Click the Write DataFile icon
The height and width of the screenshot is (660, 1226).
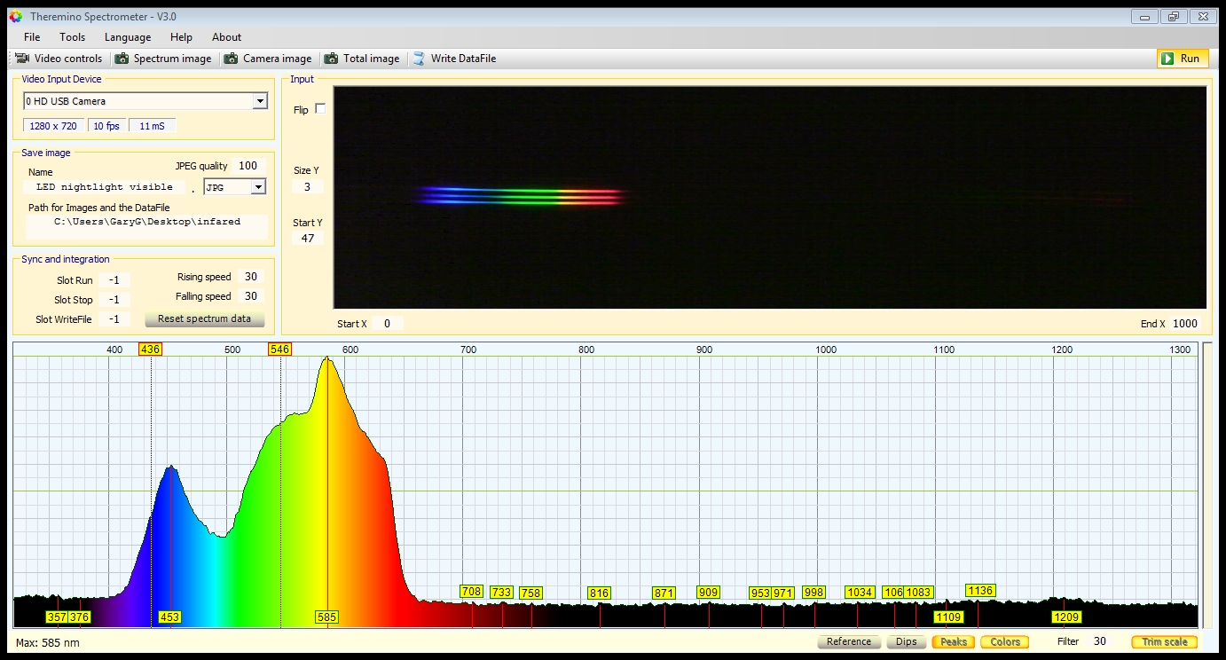pyautogui.click(x=419, y=59)
